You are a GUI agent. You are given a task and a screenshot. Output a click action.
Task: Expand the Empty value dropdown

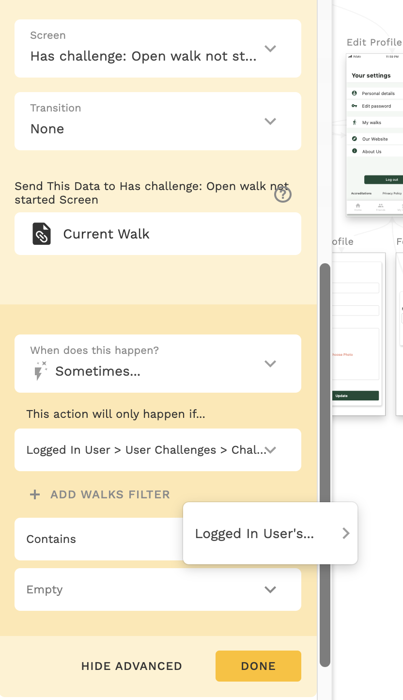point(158,589)
